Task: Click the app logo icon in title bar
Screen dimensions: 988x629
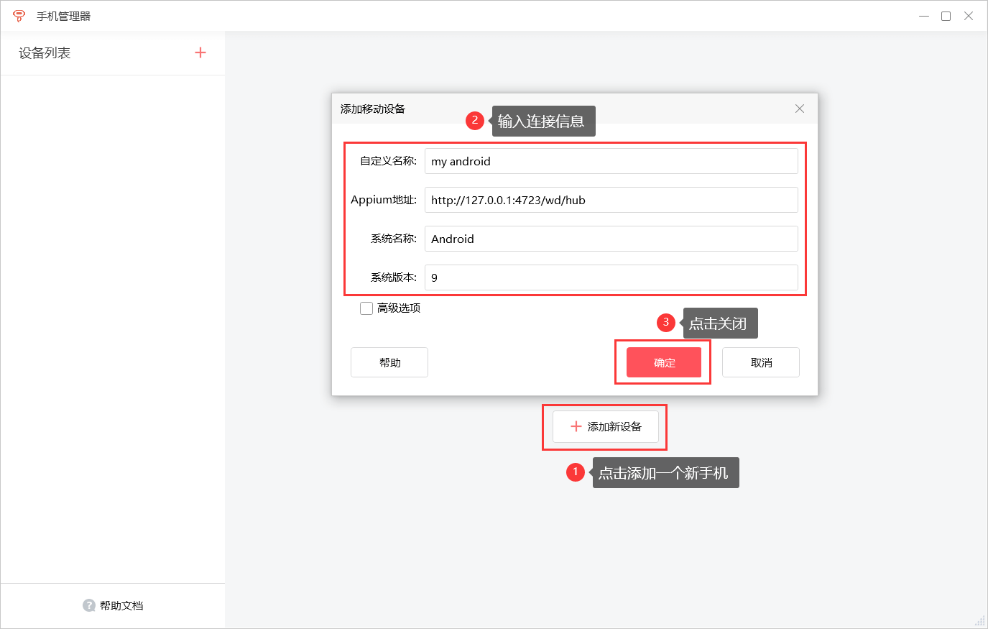Action: (19, 16)
